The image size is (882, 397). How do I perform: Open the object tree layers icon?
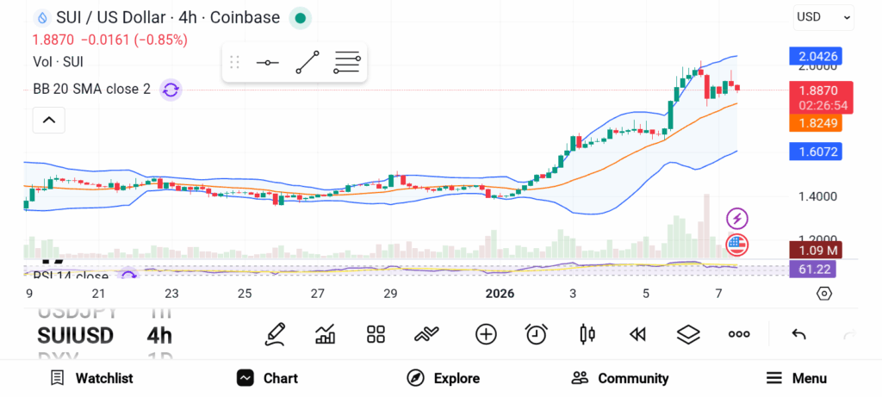pyautogui.click(x=688, y=334)
